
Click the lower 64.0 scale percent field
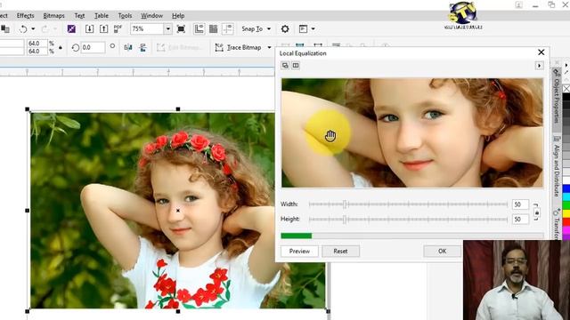coord(37,52)
